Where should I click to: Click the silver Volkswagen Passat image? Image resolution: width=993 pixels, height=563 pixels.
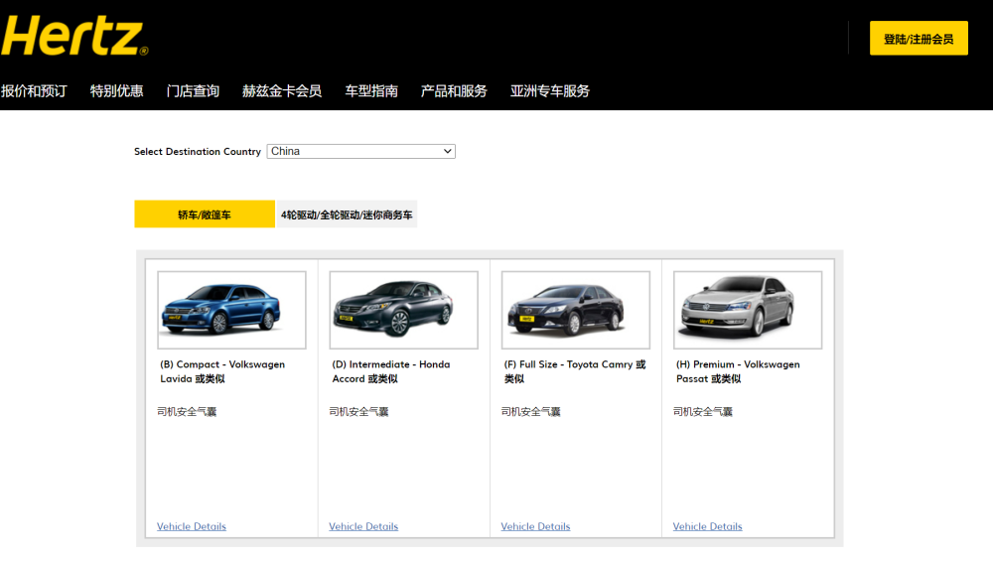click(748, 311)
